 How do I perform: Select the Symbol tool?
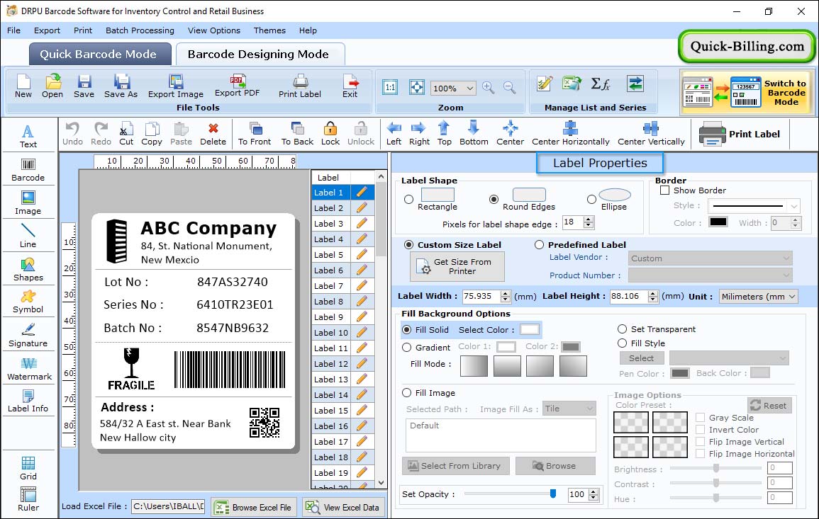28,302
